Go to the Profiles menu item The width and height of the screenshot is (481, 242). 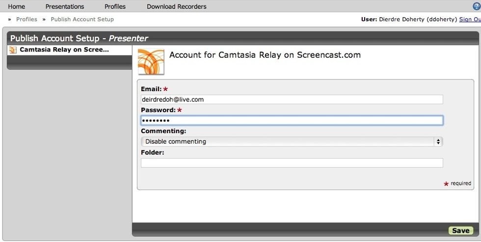(115, 6)
